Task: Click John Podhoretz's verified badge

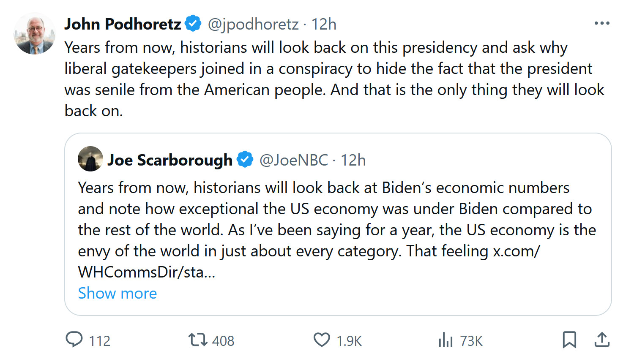Action: click(194, 23)
